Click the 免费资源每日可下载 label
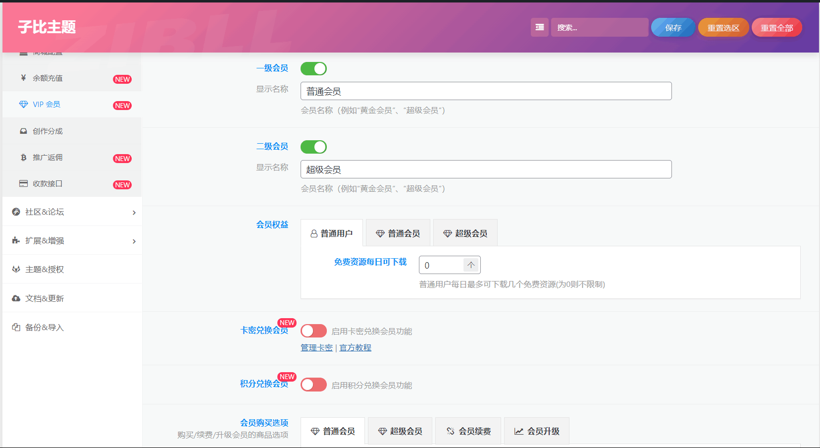This screenshot has width=820, height=448. (x=370, y=262)
